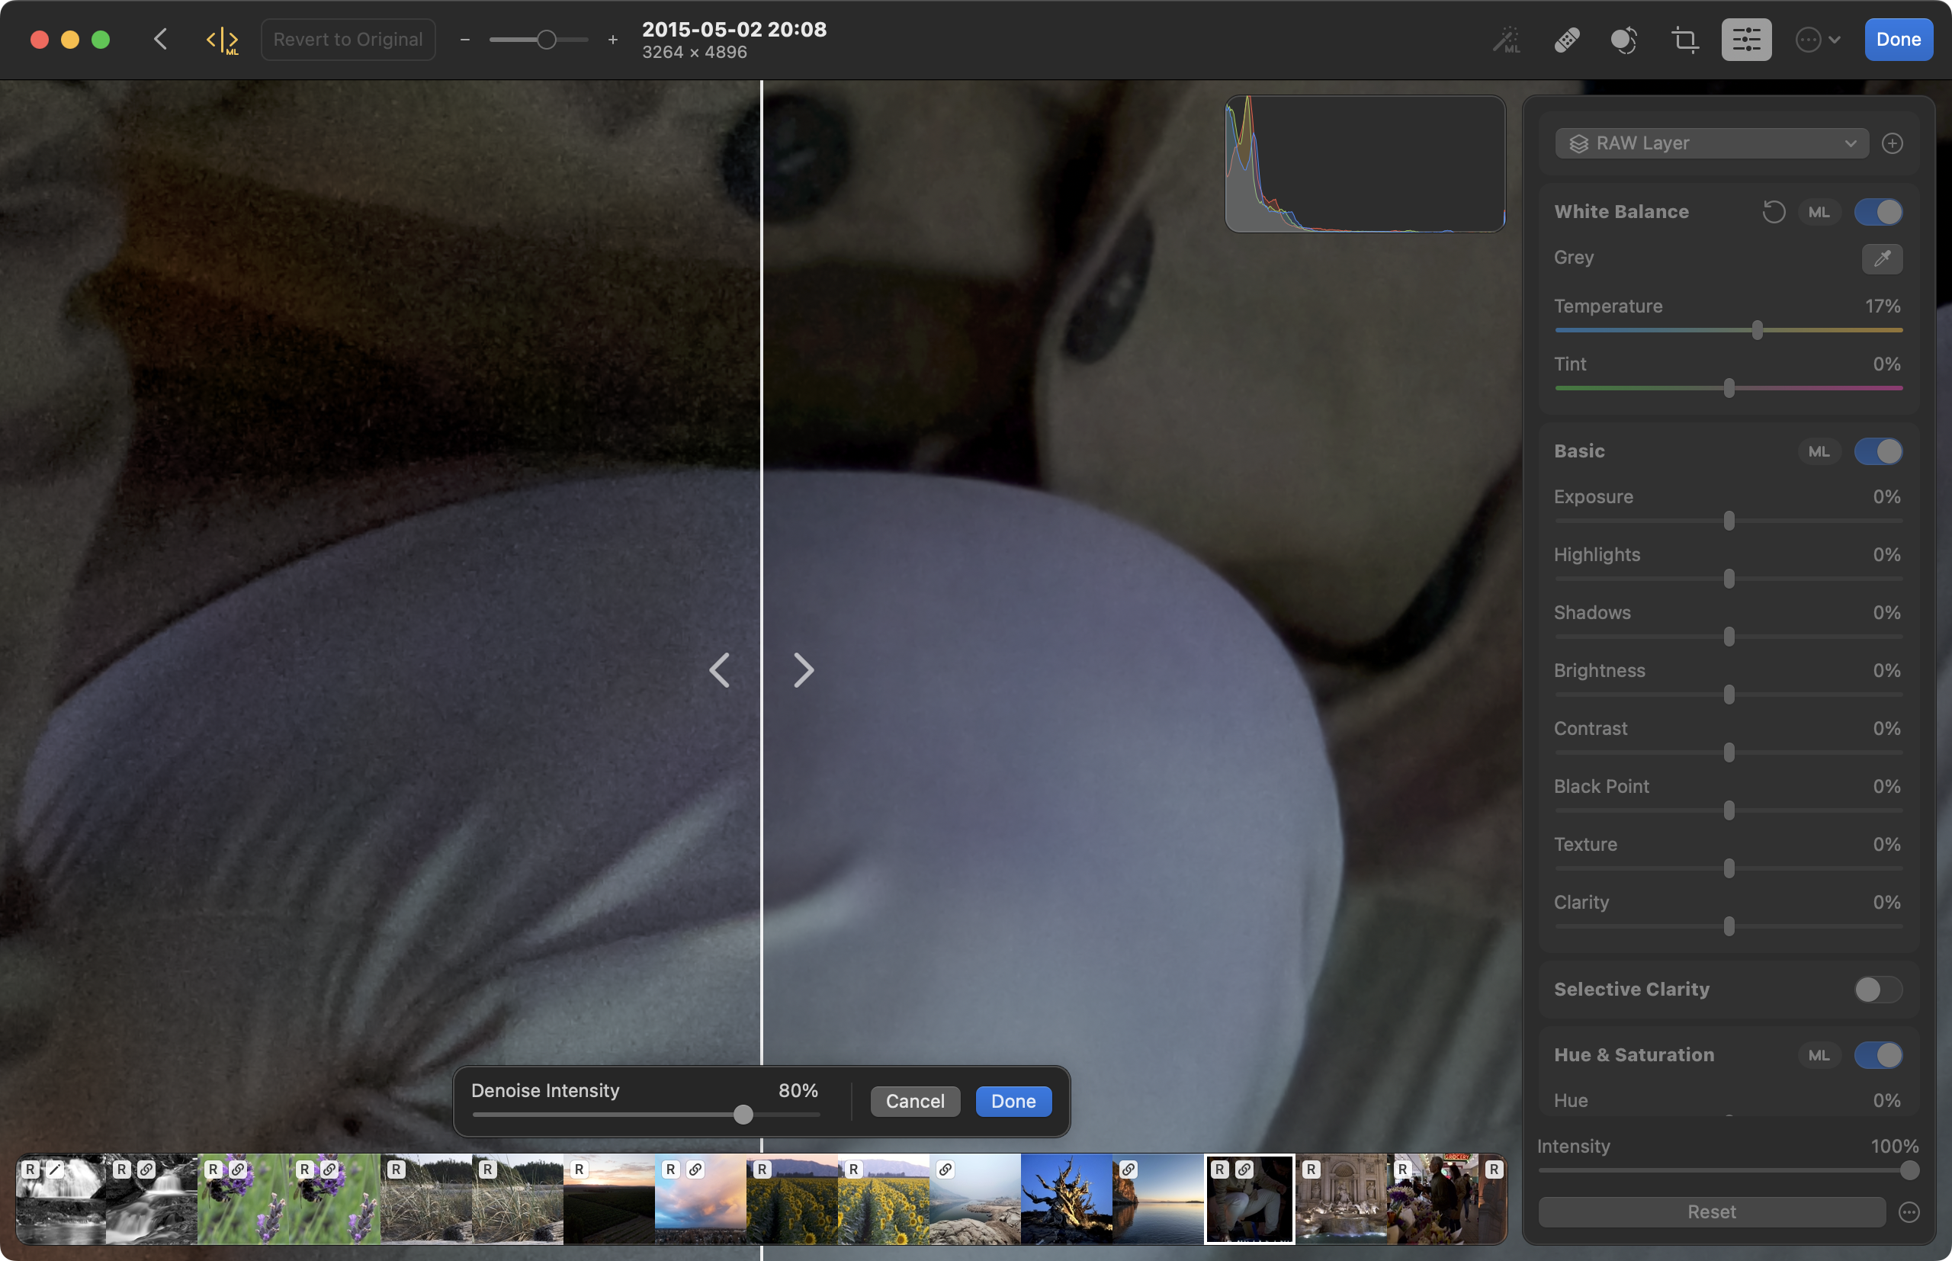Open the RAW Layer dropdown
1952x1261 pixels.
click(1711, 143)
